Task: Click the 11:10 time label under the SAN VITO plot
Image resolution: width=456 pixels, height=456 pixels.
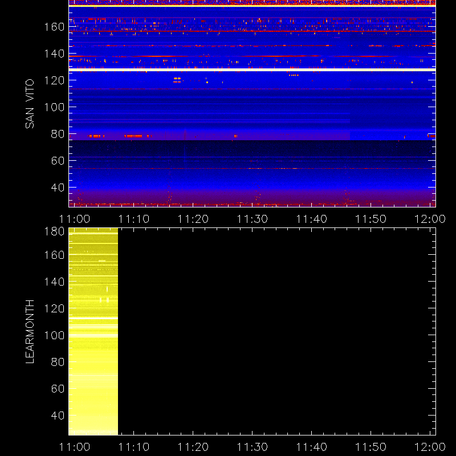Action: [134, 219]
